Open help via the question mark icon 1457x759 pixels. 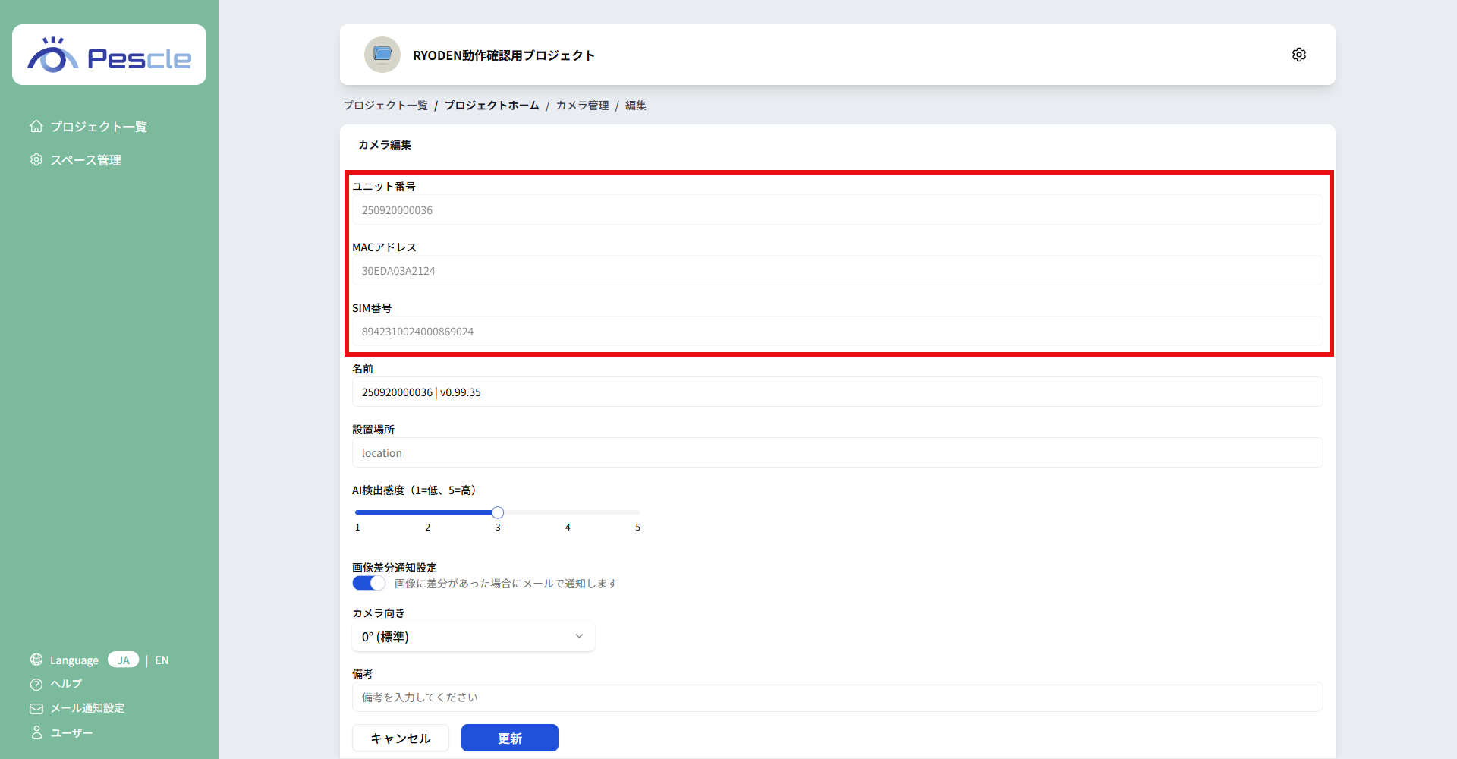point(36,684)
